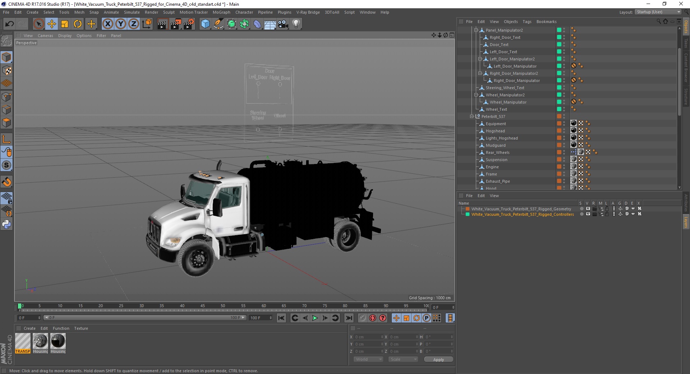Collapse Left_Door_Manipulator2 node
Screen dimensions: 690x374
480,59
